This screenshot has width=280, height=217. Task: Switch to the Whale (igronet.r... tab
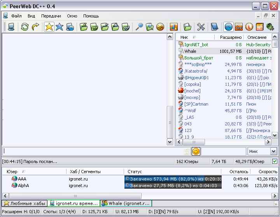click(x=126, y=203)
